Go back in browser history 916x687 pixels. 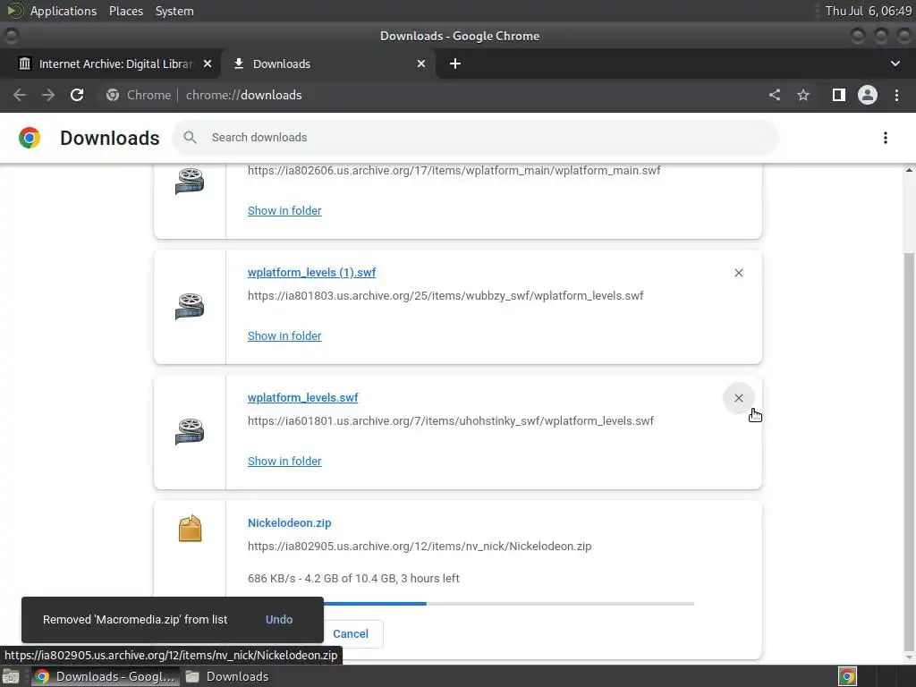click(20, 95)
